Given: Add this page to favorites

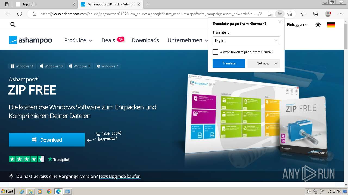Looking at the screenshot, I should coord(290,14).
